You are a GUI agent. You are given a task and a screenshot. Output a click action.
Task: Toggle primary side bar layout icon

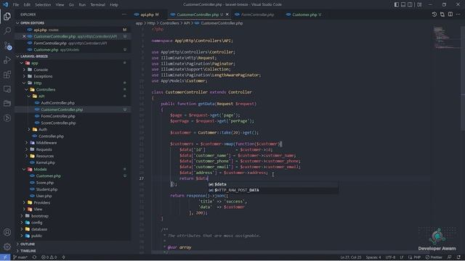[x=397, y=4]
